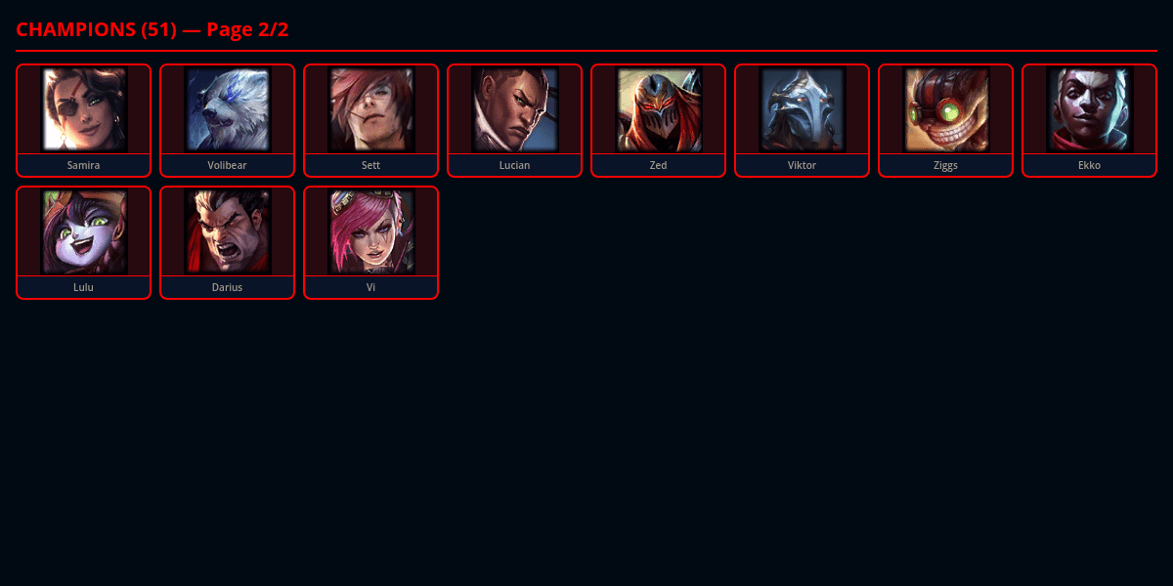This screenshot has height=586, width=1173.
Task: Click the Volibear name label
Action: 227,165
